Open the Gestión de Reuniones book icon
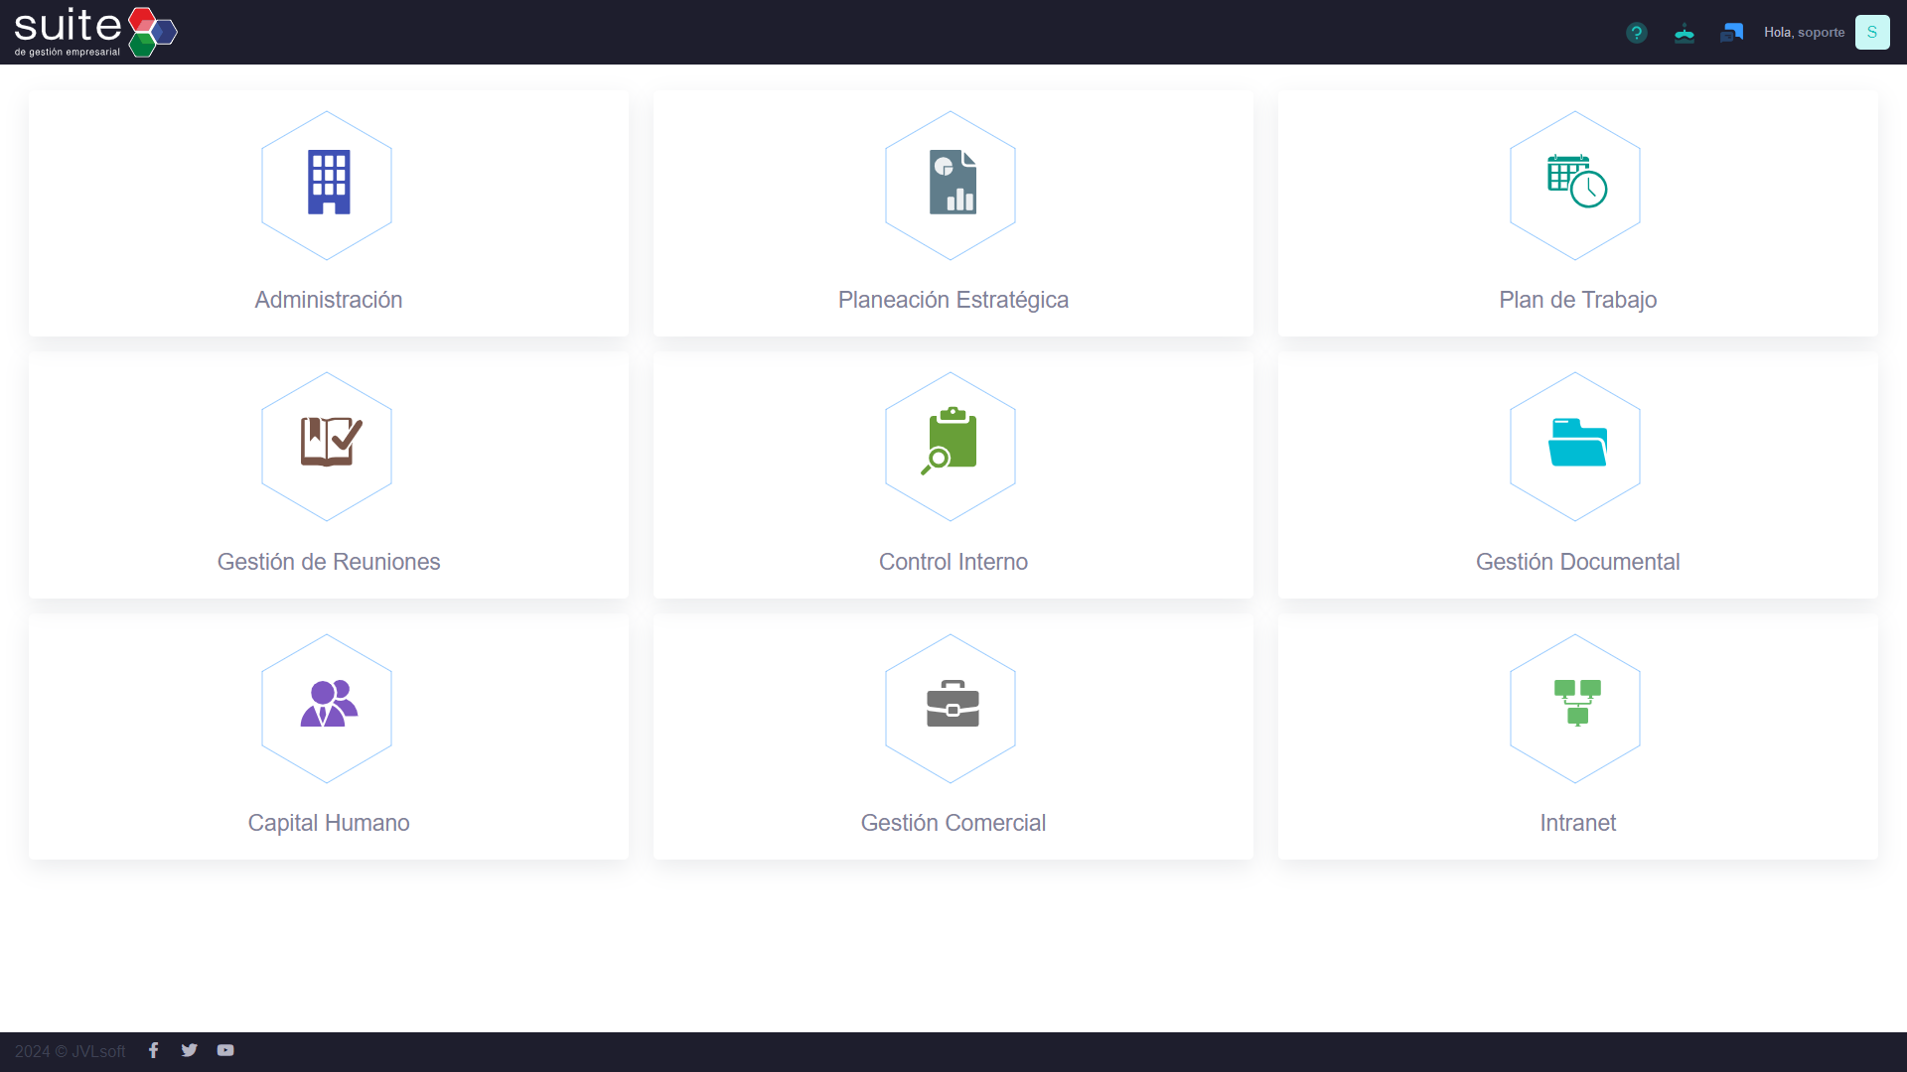 (x=331, y=442)
